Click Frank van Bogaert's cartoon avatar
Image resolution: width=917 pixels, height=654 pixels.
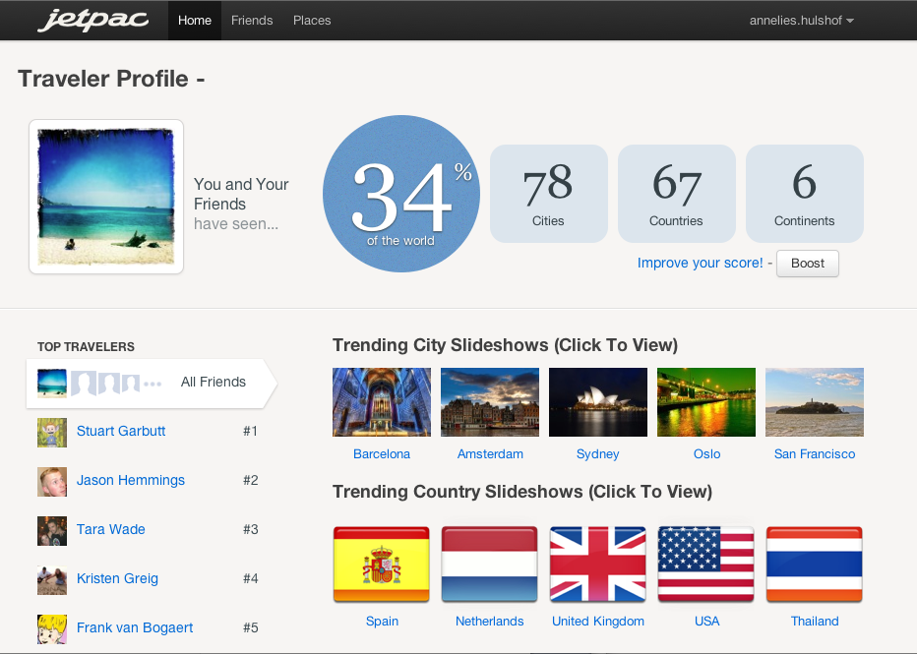click(x=52, y=628)
